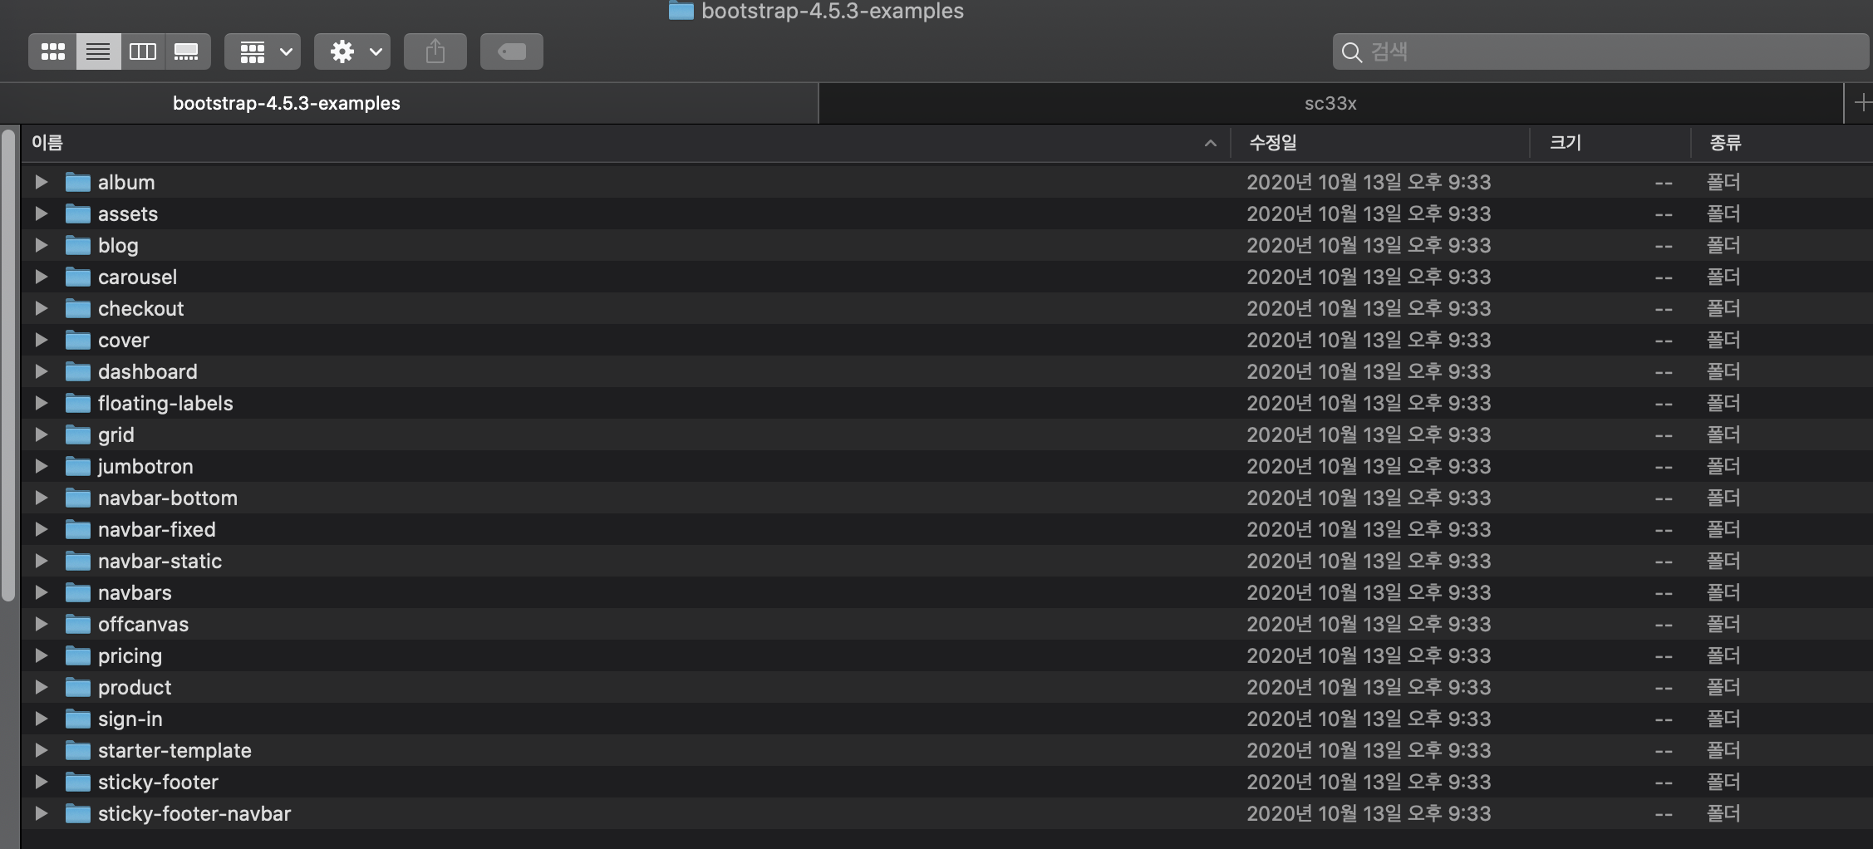Select the navbar-static folder name

tap(160, 561)
